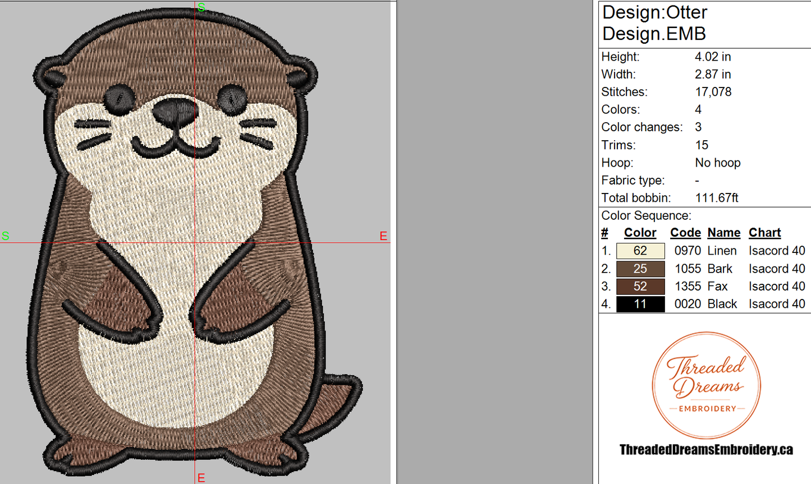Click the green 'S' marker left of the design
Screen dimensions: 811x484
pyautogui.click(x=6, y=236)
